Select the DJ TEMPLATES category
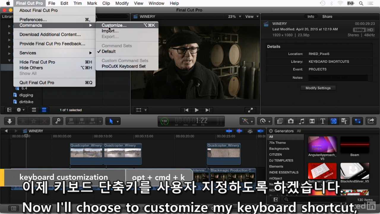The width and height of the screenshot is (380, 214). tap(281, 160)
